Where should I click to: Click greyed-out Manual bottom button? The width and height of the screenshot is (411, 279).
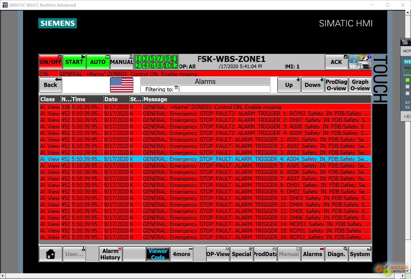[289, 254]
